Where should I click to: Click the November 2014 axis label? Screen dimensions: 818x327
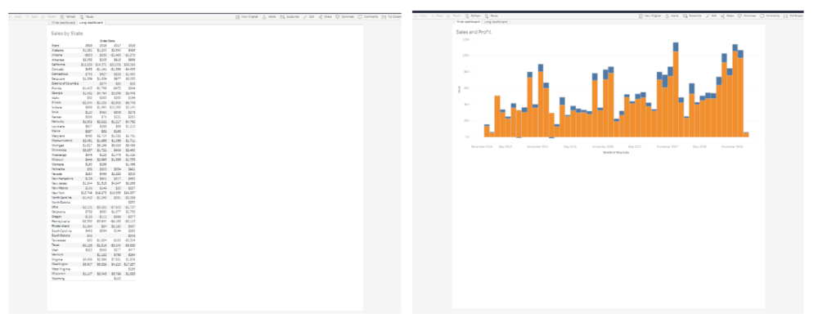(482, 147)
